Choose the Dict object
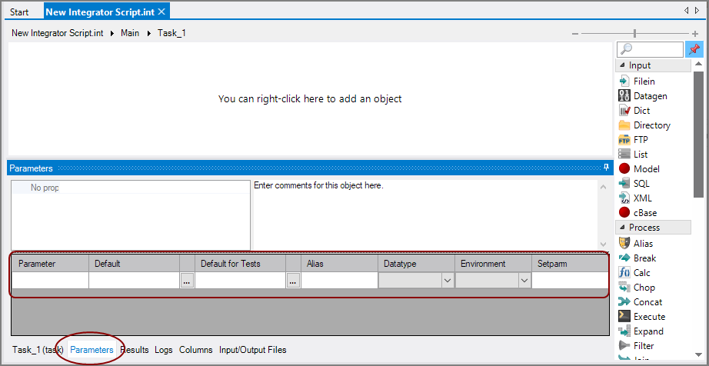 634,111
